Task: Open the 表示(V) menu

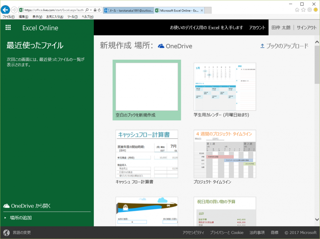Action: coord(37,17)
